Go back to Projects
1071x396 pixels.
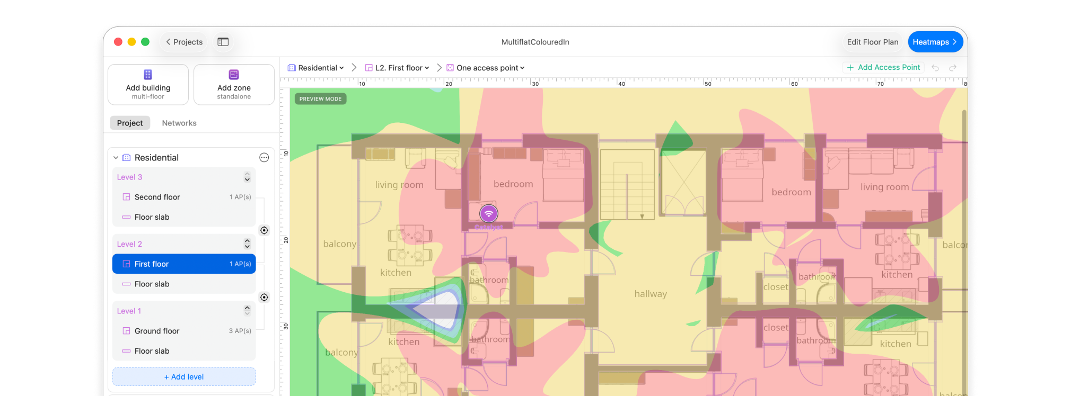pos(184,42)
